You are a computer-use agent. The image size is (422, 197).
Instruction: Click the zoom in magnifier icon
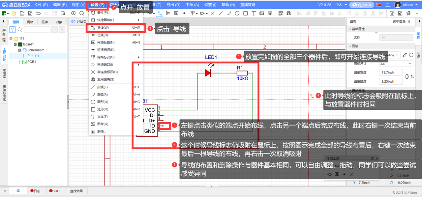click(x=73, y=13)
